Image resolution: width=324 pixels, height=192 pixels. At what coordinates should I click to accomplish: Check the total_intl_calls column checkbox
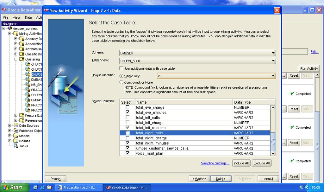point(128,117)
